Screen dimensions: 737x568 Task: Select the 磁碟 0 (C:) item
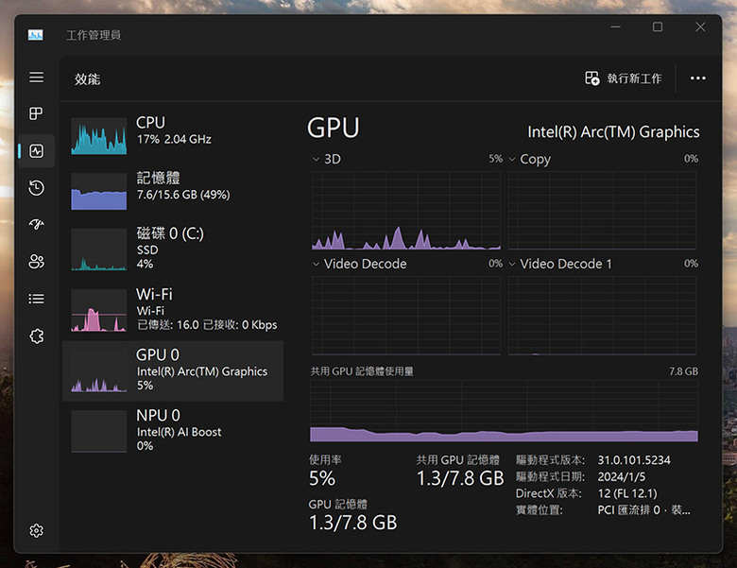pos(173,250)
